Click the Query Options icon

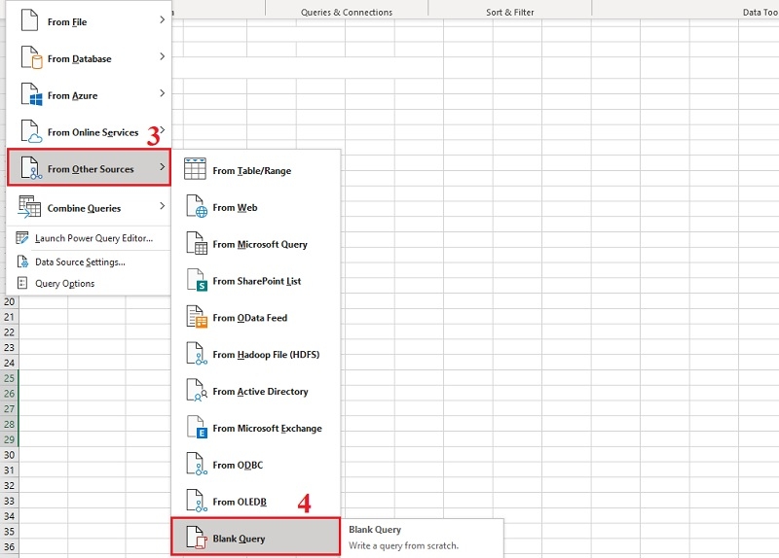coord(22,283)
